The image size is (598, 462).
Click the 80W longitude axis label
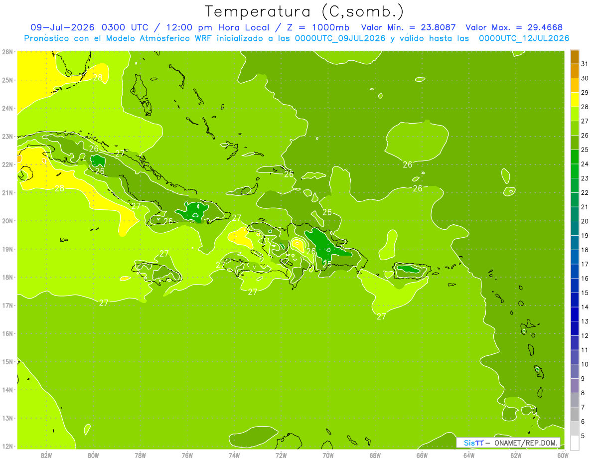coord(93,455)
